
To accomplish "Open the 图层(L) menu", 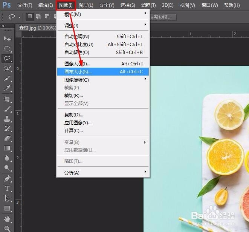I will pyautogui.click(x=86, y=5).
